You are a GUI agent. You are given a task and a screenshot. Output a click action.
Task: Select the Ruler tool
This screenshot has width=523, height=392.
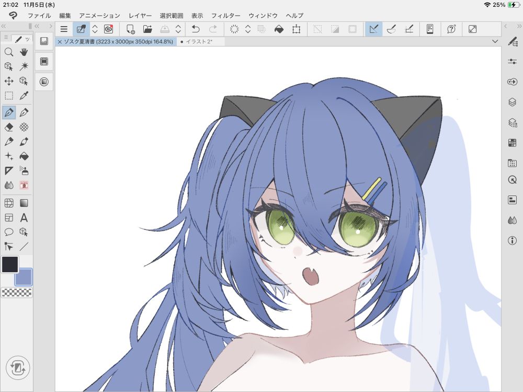point(9,171)
